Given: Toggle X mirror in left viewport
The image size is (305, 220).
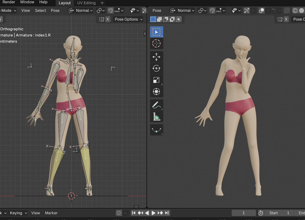Looking at the screenshot, I should [x=108, y=19].
